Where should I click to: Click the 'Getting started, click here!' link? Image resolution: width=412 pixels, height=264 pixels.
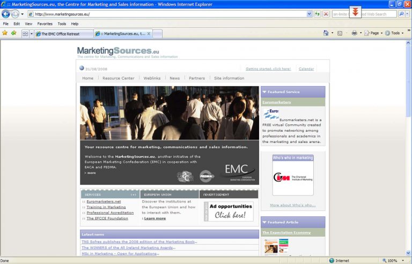coord(268,69)
